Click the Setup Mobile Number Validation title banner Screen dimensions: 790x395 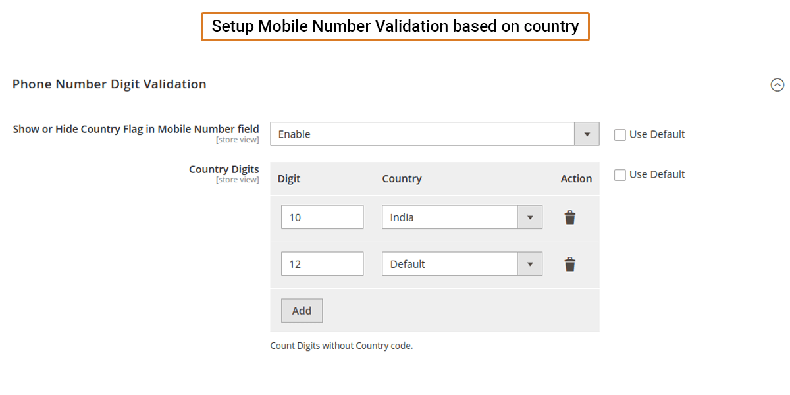click(395, 27)
